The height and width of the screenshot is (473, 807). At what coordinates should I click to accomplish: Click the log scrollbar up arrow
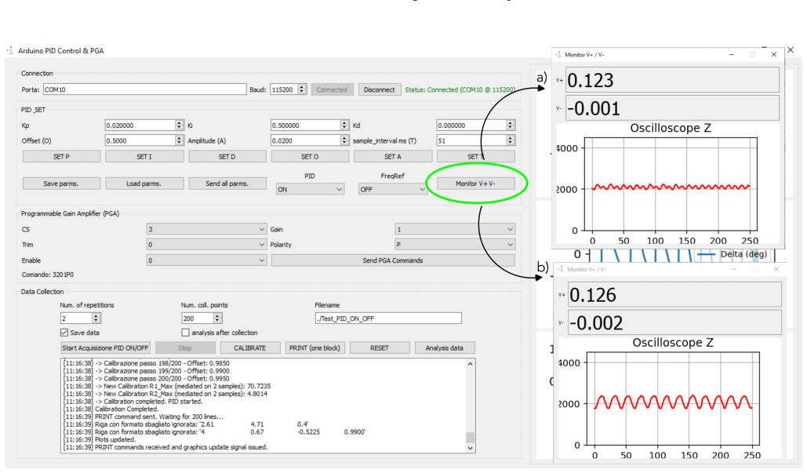(x=470, y=364)
